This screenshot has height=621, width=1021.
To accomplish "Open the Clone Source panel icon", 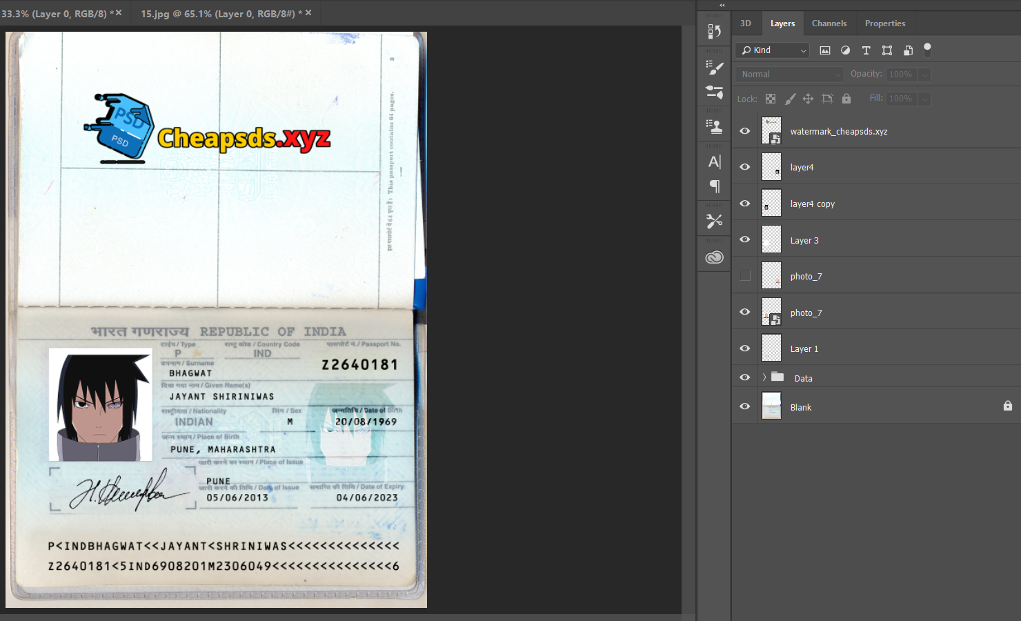I will [714, 126].
